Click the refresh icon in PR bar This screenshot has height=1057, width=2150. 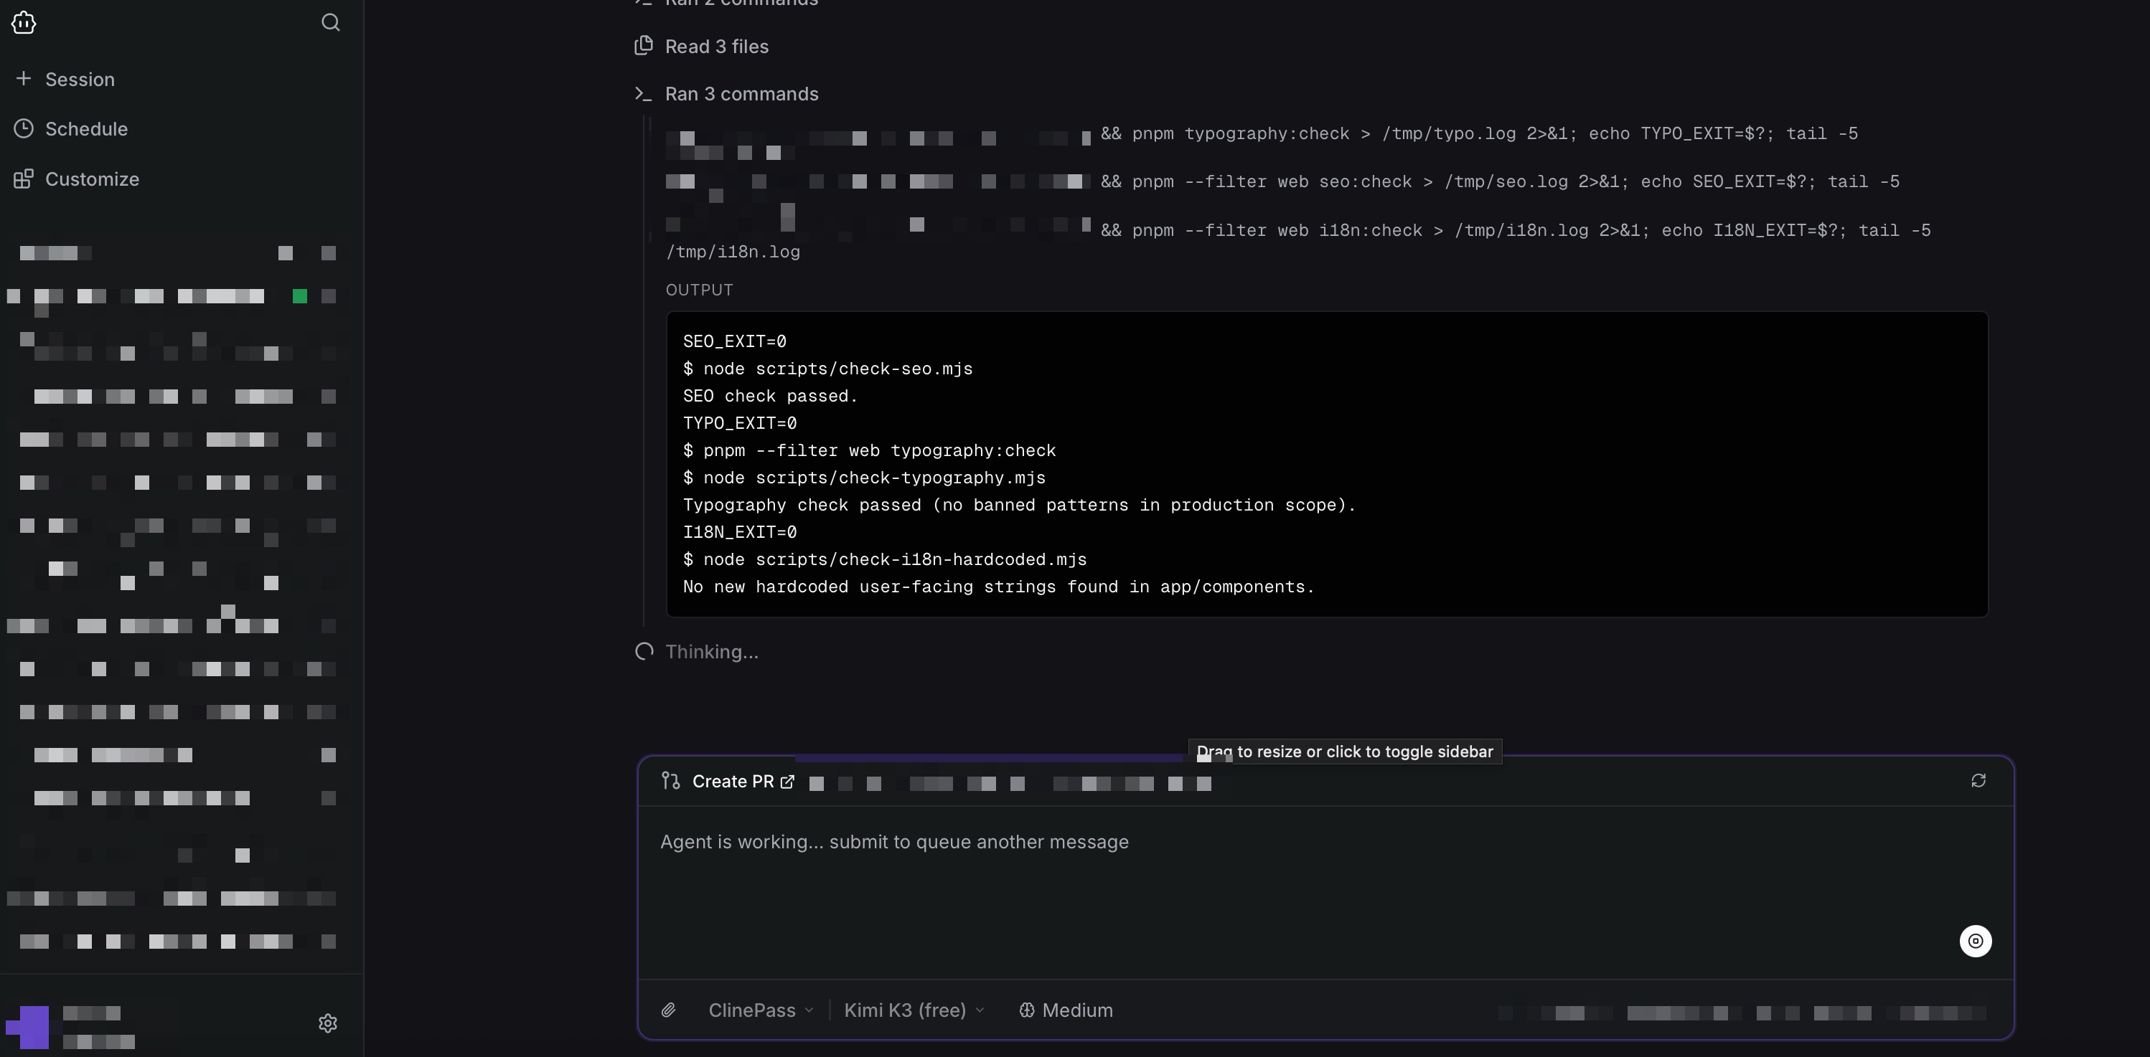1978,781
